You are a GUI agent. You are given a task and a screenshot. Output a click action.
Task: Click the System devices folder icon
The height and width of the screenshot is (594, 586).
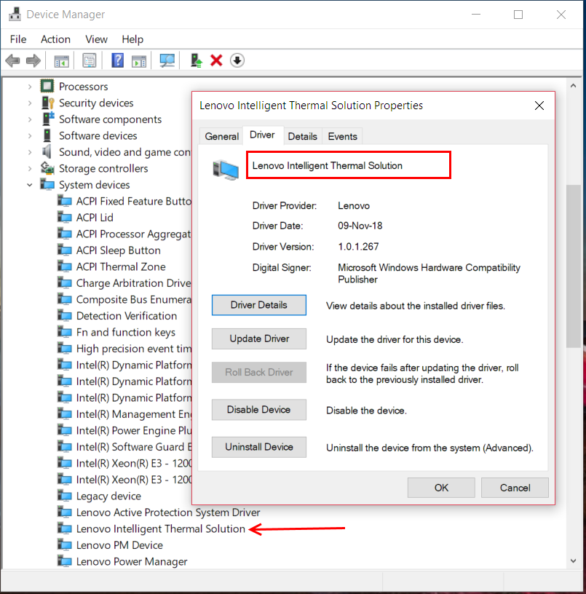[47, 185]
